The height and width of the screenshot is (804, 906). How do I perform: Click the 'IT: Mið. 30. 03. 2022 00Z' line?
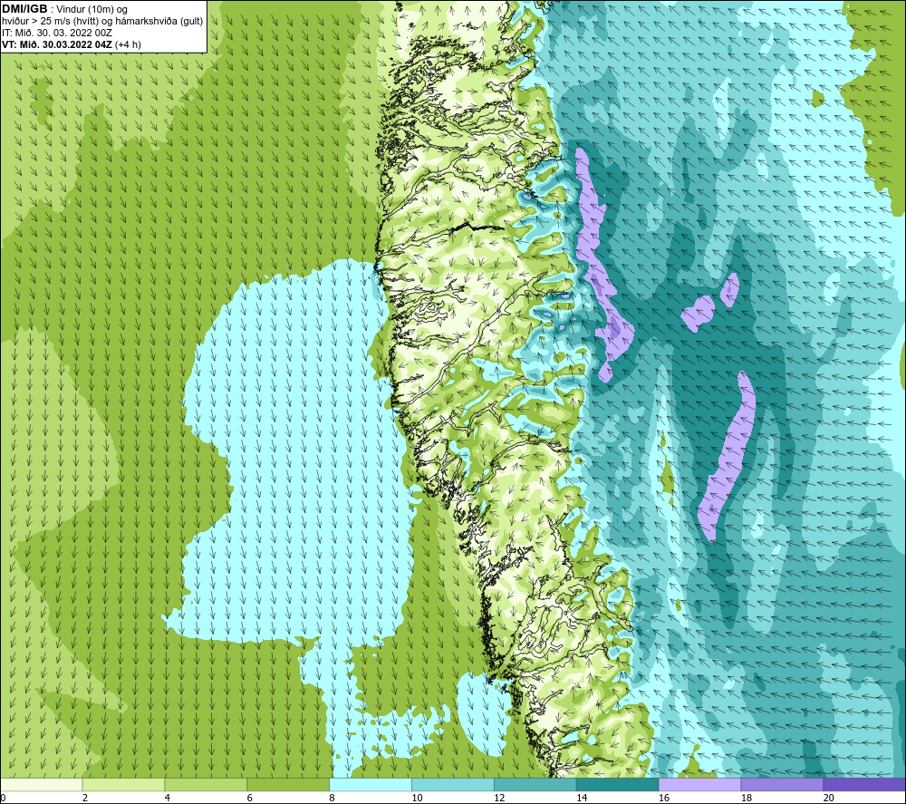[56, 33]
